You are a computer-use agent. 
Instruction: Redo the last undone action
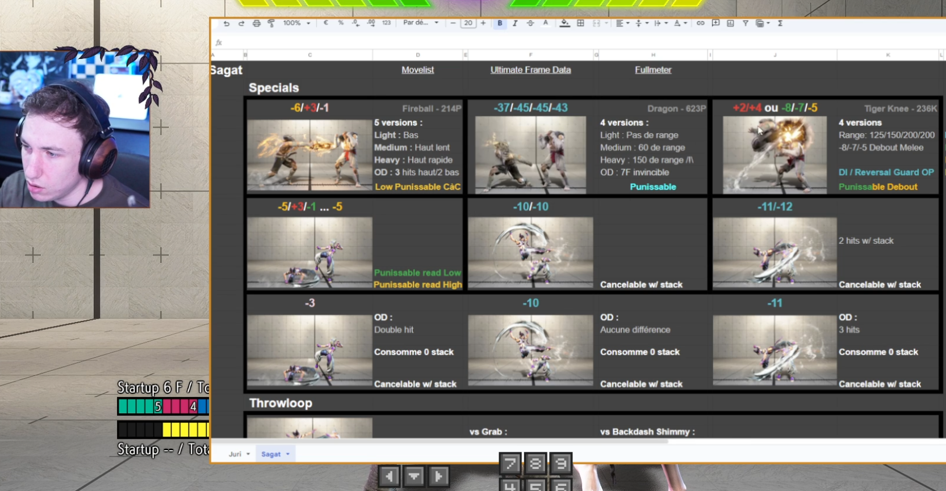(241, 23)
